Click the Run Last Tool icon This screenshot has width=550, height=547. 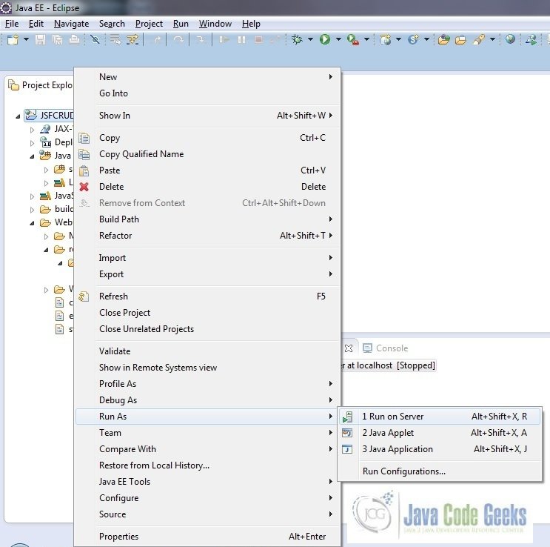point(353,39)
